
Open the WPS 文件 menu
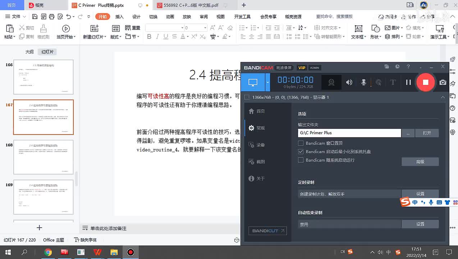[x=15, y=17]
